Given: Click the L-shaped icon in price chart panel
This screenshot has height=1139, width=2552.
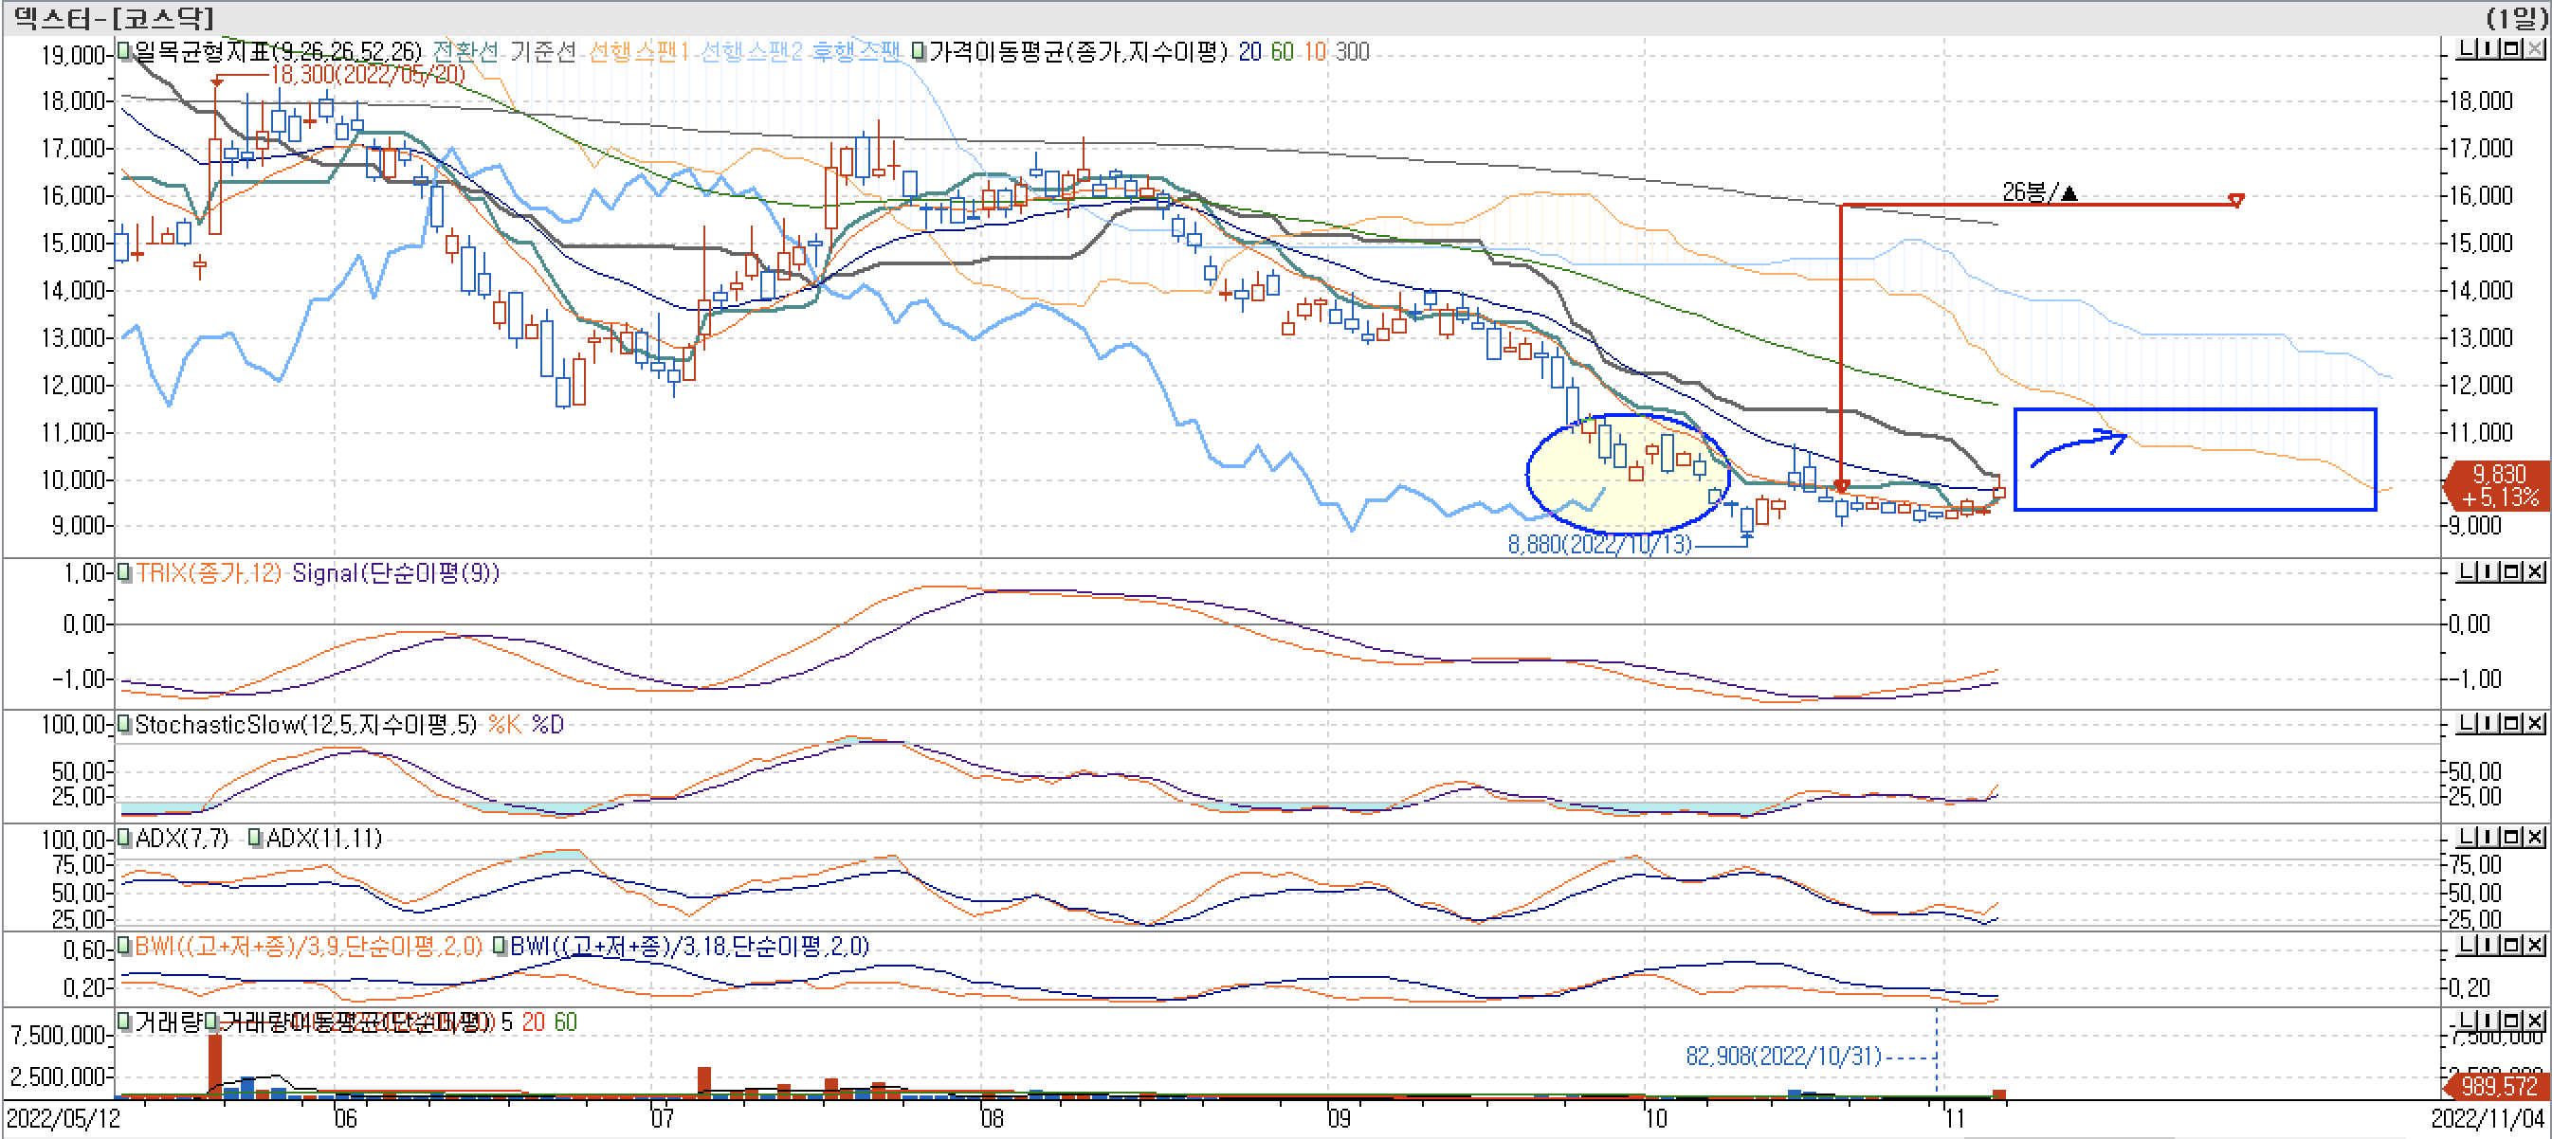Looking at the screenshot, I should (2466, 48).
